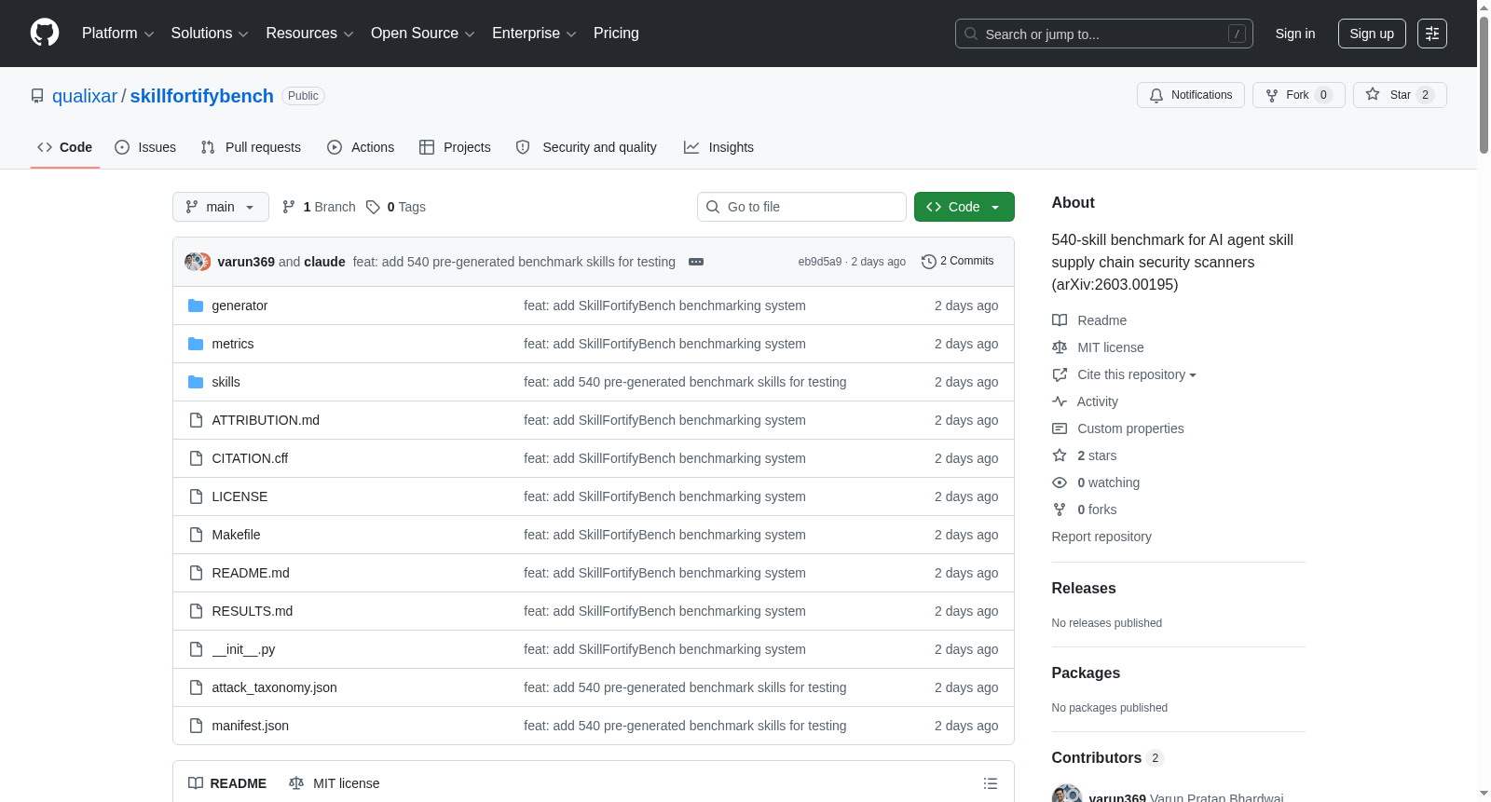Expand the Resources menu

pos(309,34)
